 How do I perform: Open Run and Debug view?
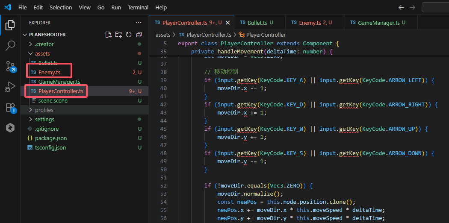[10, 87]
